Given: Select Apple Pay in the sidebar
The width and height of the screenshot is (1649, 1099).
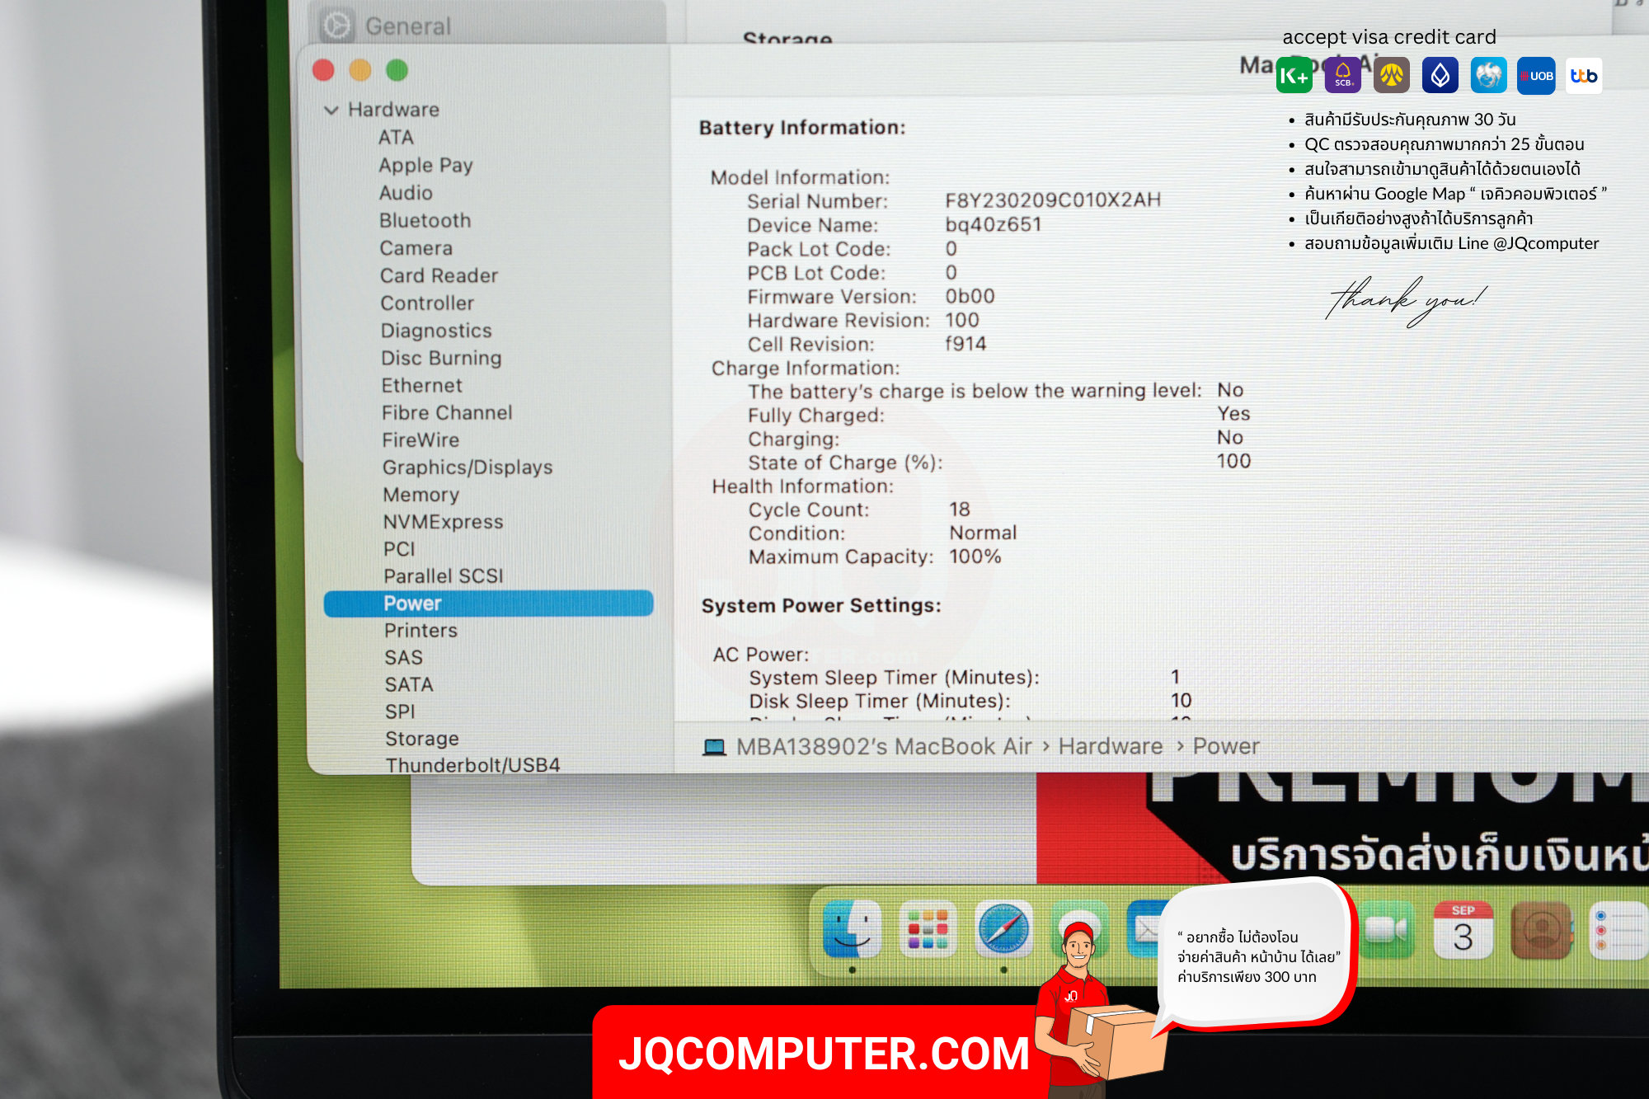Looking at the screenshot, I should (425, 165).
